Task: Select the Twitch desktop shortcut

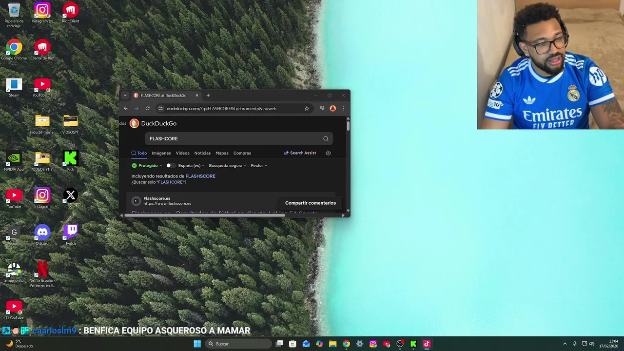Action: coord(70,235)
